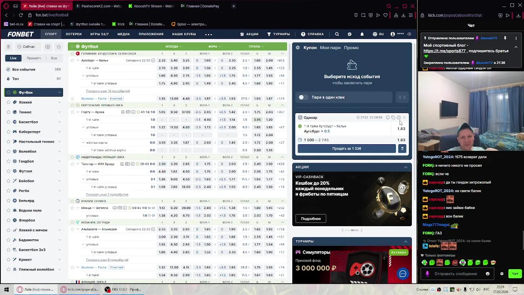This screenshot has height=295, width=524.
Task: Click the Kick browser item in taskbar
Action: (x=80, y=289)
